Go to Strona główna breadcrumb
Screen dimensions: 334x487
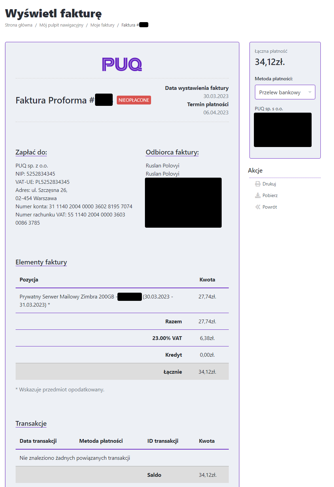coord(19,25)
